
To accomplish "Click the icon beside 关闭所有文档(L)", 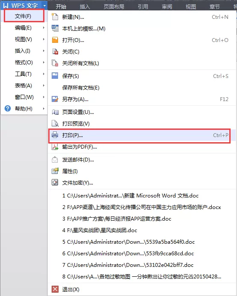I will [x=55, y=63].
